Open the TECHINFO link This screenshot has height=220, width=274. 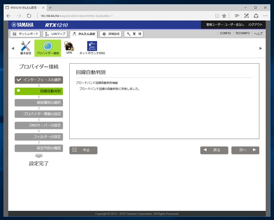[x=243, y=33]
